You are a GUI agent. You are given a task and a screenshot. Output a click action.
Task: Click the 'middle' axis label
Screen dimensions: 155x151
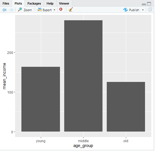point(83,141)
